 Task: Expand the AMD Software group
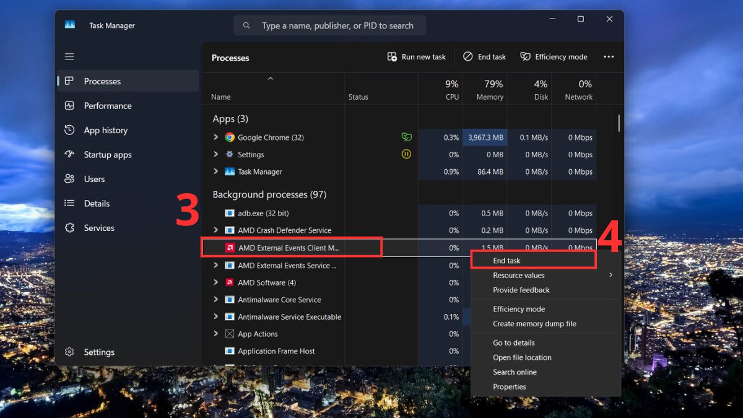pos(215,282)
